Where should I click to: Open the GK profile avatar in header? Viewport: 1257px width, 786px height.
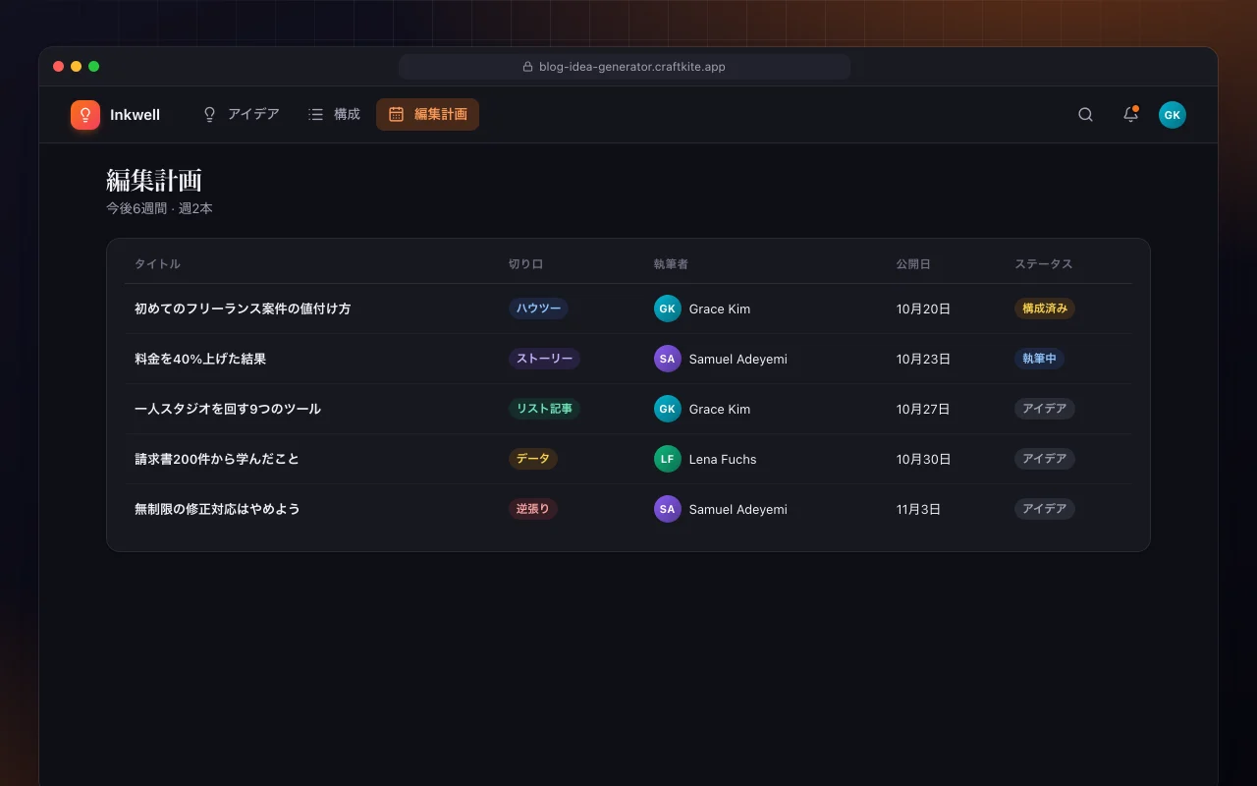click(1172, 115)
